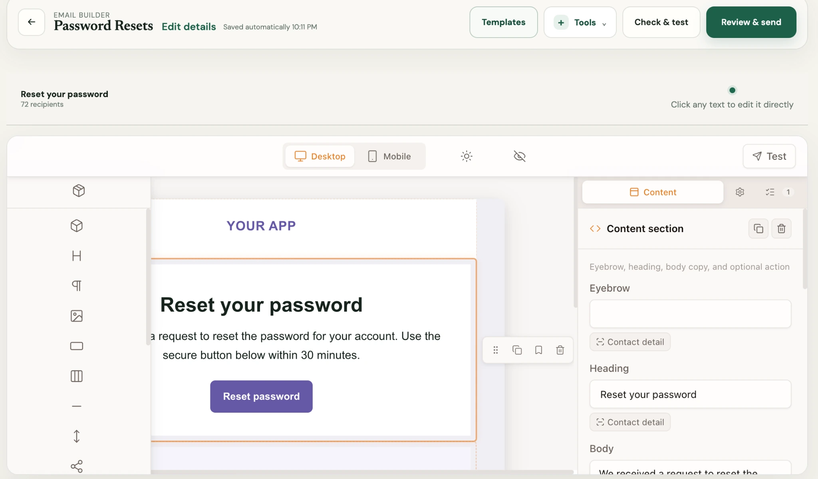
Task: Add a social share block
Action: point(77,466)
